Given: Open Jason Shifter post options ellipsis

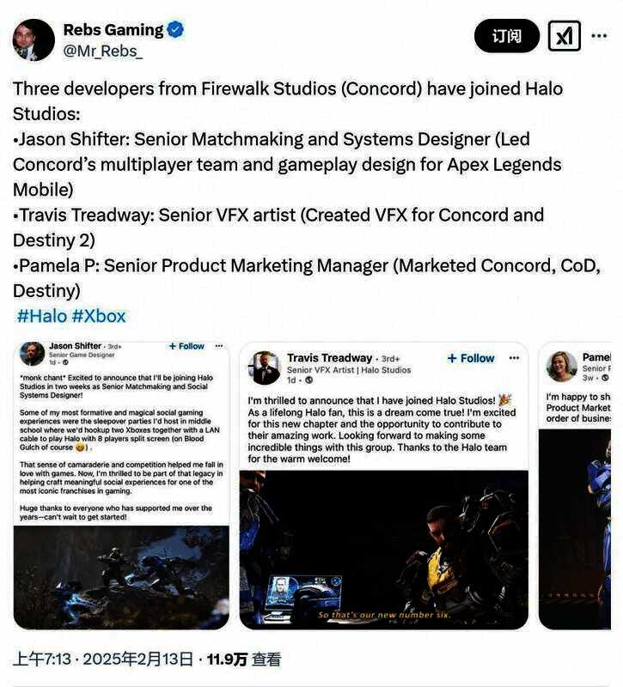Looking at the screenshot, I should coord(219,346).
